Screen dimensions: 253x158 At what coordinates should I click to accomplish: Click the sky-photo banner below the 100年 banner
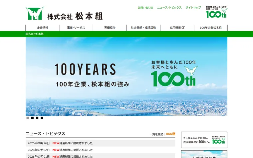point(204,154)
